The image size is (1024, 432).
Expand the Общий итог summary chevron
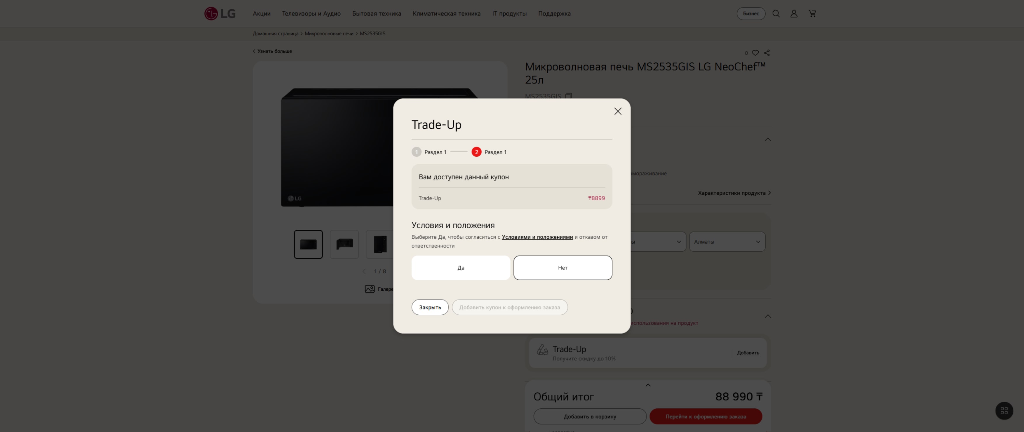coord(648,385)
